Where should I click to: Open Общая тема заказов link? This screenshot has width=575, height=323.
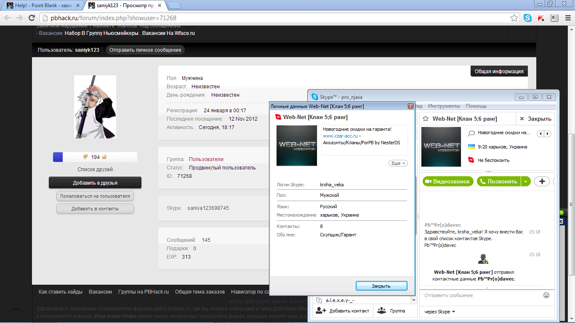point(200,292)
